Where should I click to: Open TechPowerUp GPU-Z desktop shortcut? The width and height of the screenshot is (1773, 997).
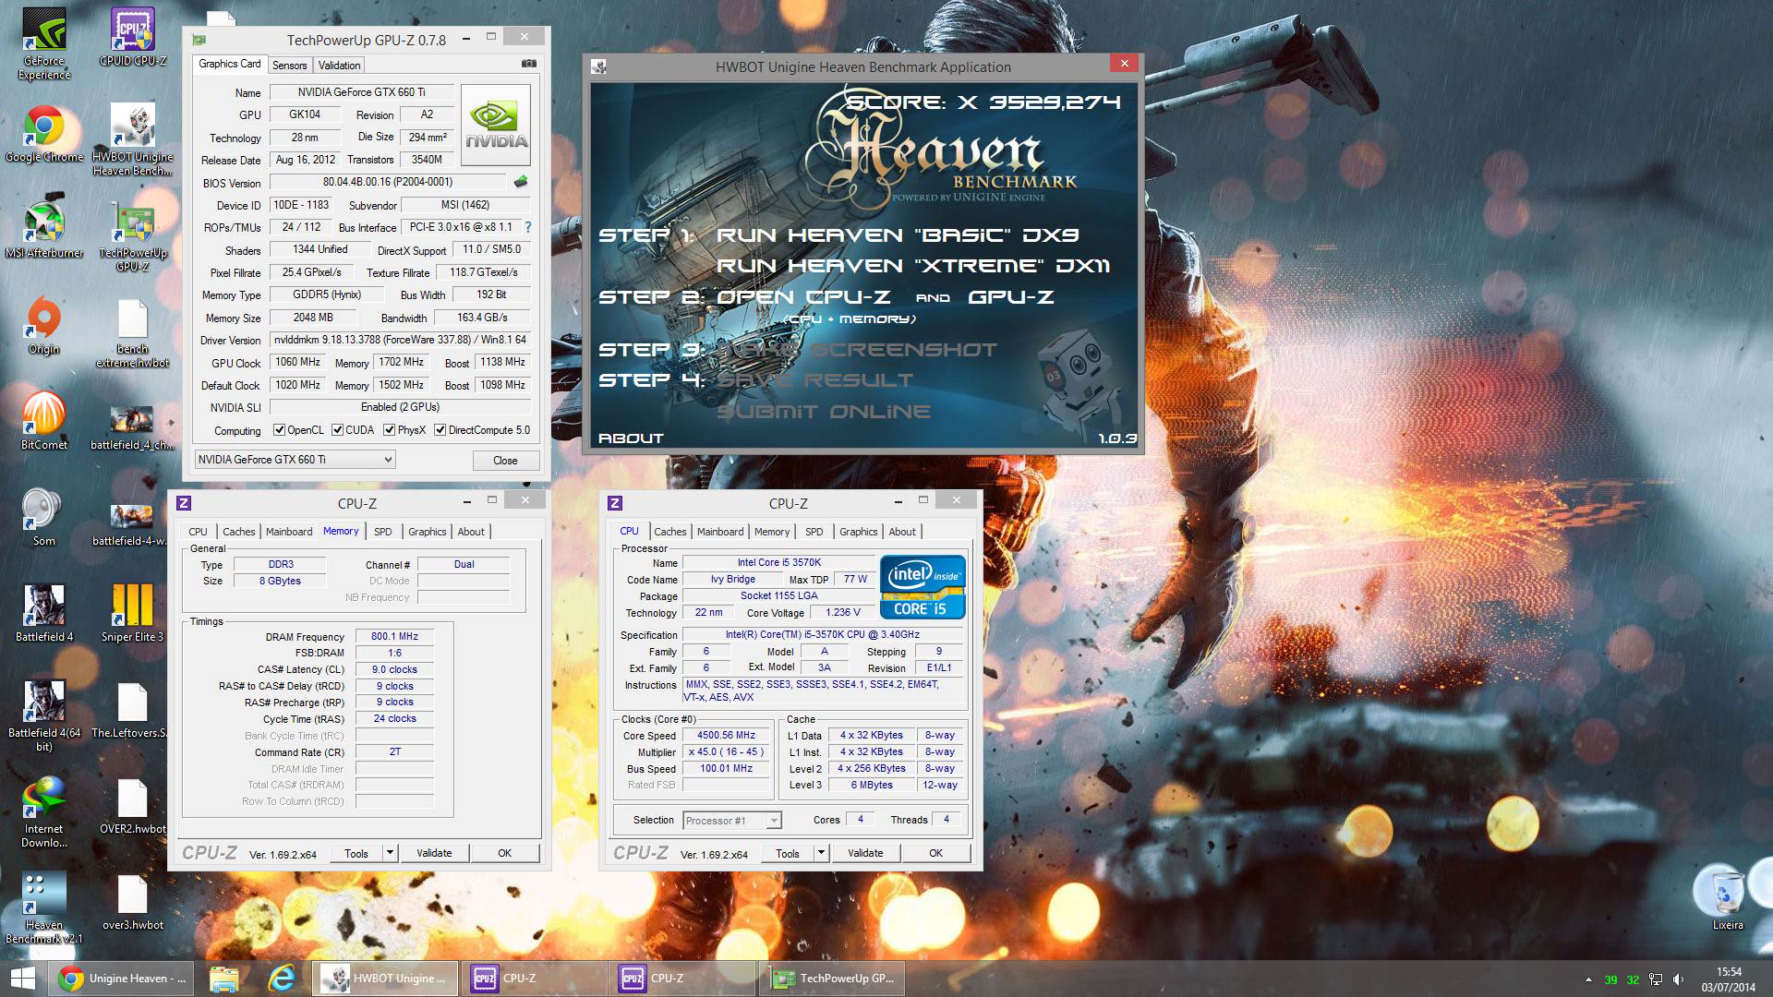(x=132, y=236)
